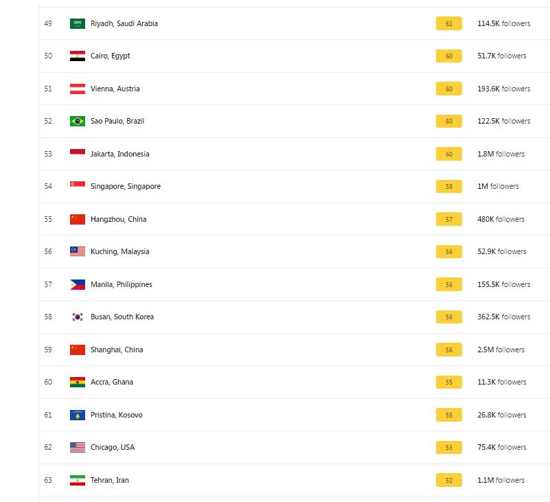Click rank number 58 for Busan
Image resolution: width=550 pixels, height=502 pixels.
(x=48, y=317)
